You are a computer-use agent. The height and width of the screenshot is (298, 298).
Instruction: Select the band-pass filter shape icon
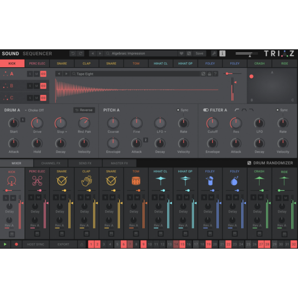click(244, 110)
